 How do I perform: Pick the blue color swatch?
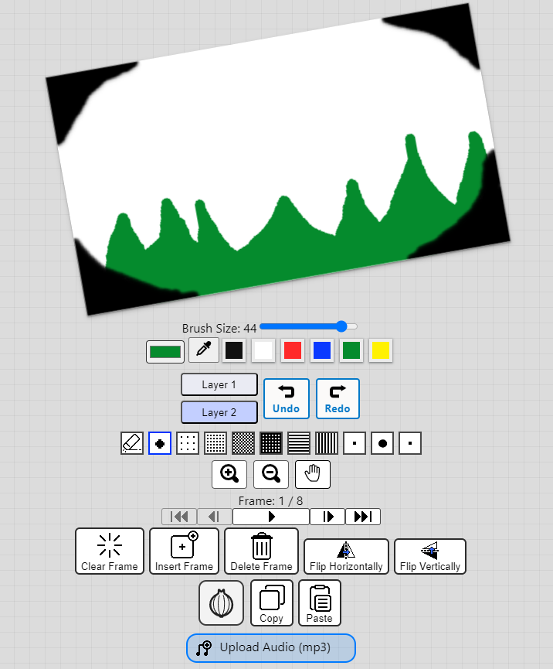point(322,350)
